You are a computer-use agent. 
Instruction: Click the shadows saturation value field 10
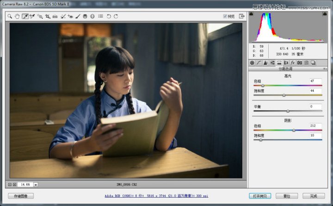click(x=315, y=136)
